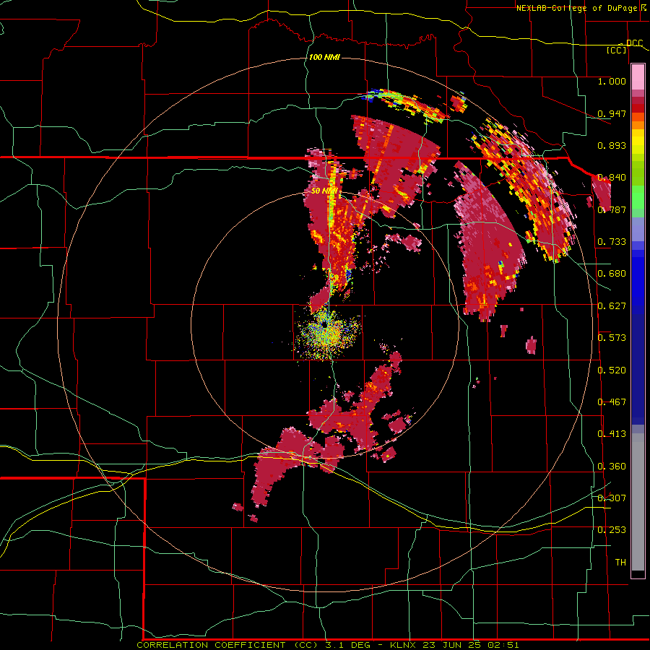Screen dimensions: 650x650
Task: Select the 0.733 scale value
Action: pyautogui.click(x=612, y=242)
